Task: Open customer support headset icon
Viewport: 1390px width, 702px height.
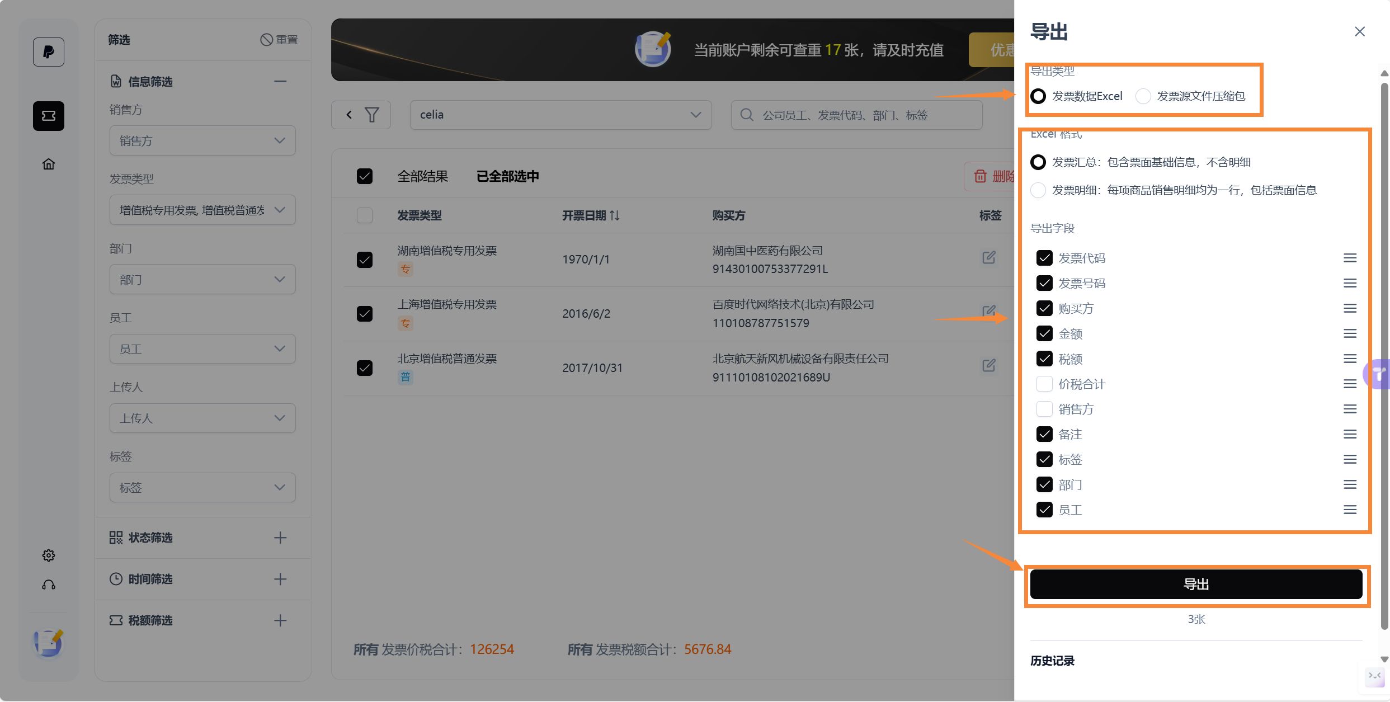Action: 49,585
